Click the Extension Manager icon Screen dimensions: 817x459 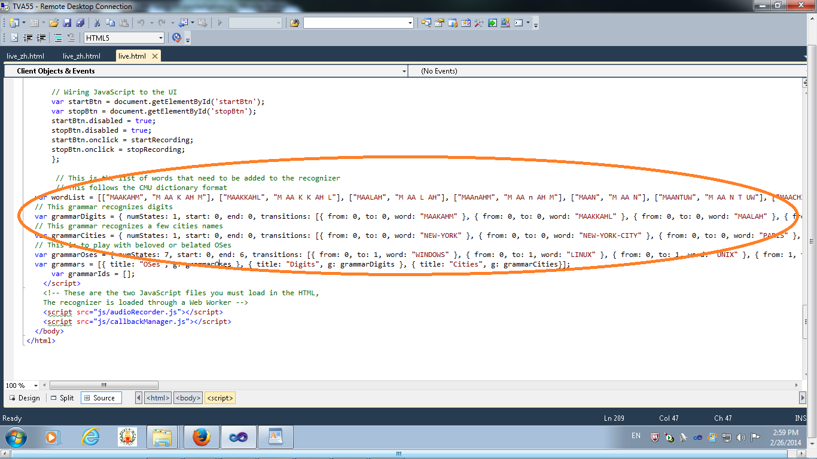coord(505,23)
